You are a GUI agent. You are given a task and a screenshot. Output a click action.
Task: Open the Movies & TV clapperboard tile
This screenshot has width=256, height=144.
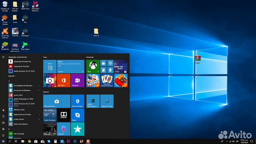[103, 63]
